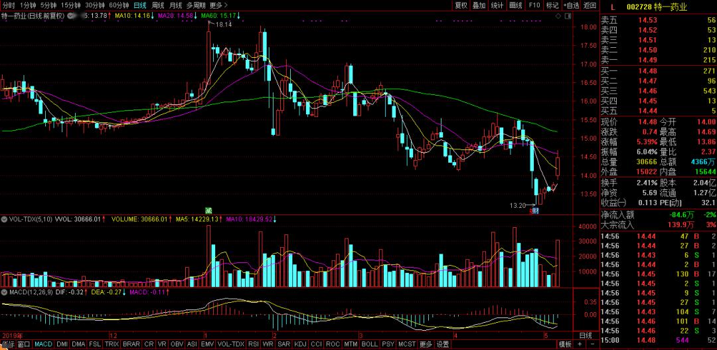Select the 60分钟 period
Image resolution: width=717 pixels, height=350 pixels.
[x=119, y=5]
